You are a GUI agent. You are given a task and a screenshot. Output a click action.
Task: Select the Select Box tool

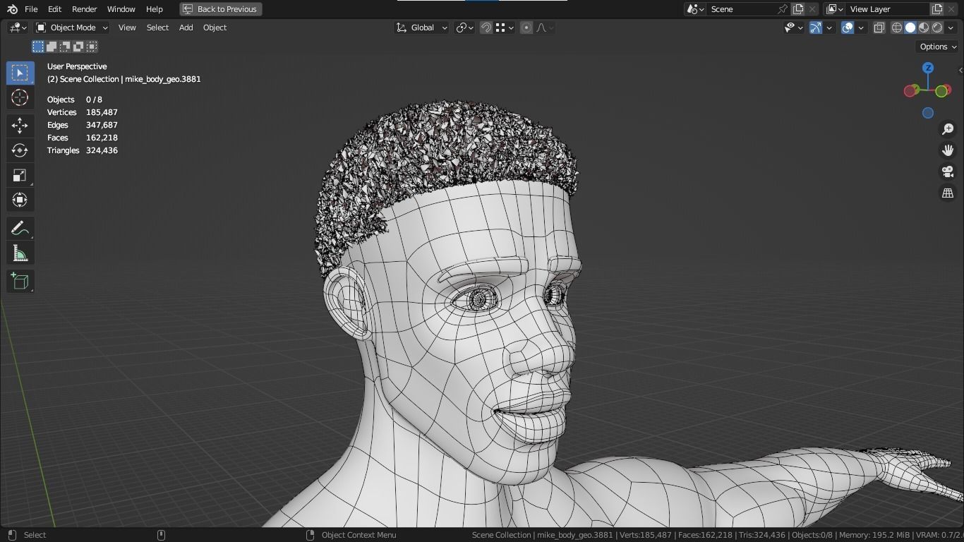[20, 73]
